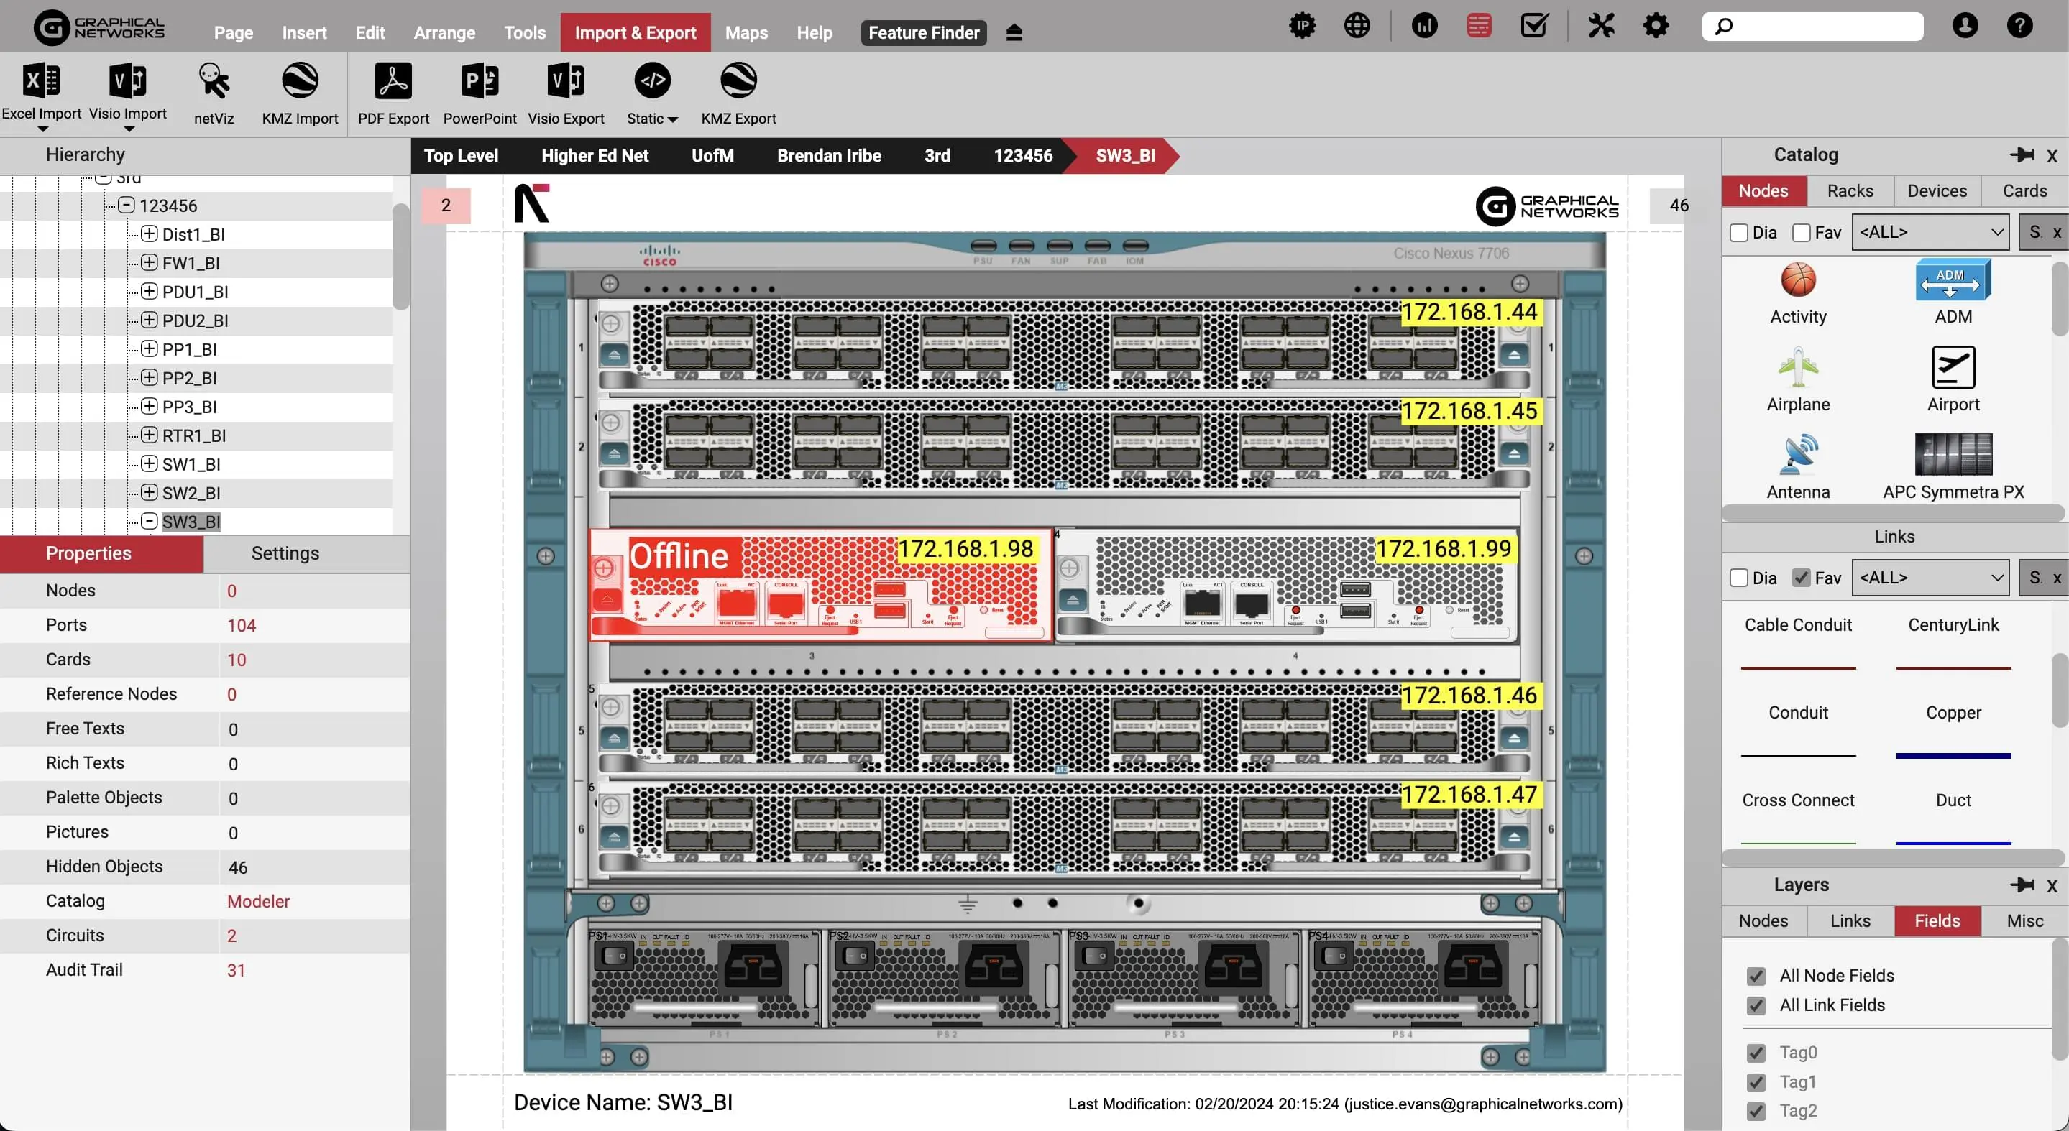Click the Visio Export icon
This screenshot has height=1131, width=2069.
[566, 80]
